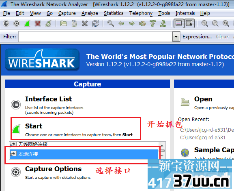Close the capture file with the X toolbar icon
The image size is (234, 191).
(x=85, y=23)
